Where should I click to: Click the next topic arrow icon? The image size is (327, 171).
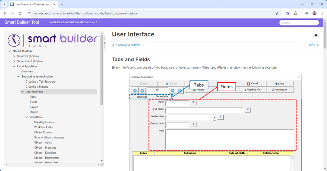318,45
